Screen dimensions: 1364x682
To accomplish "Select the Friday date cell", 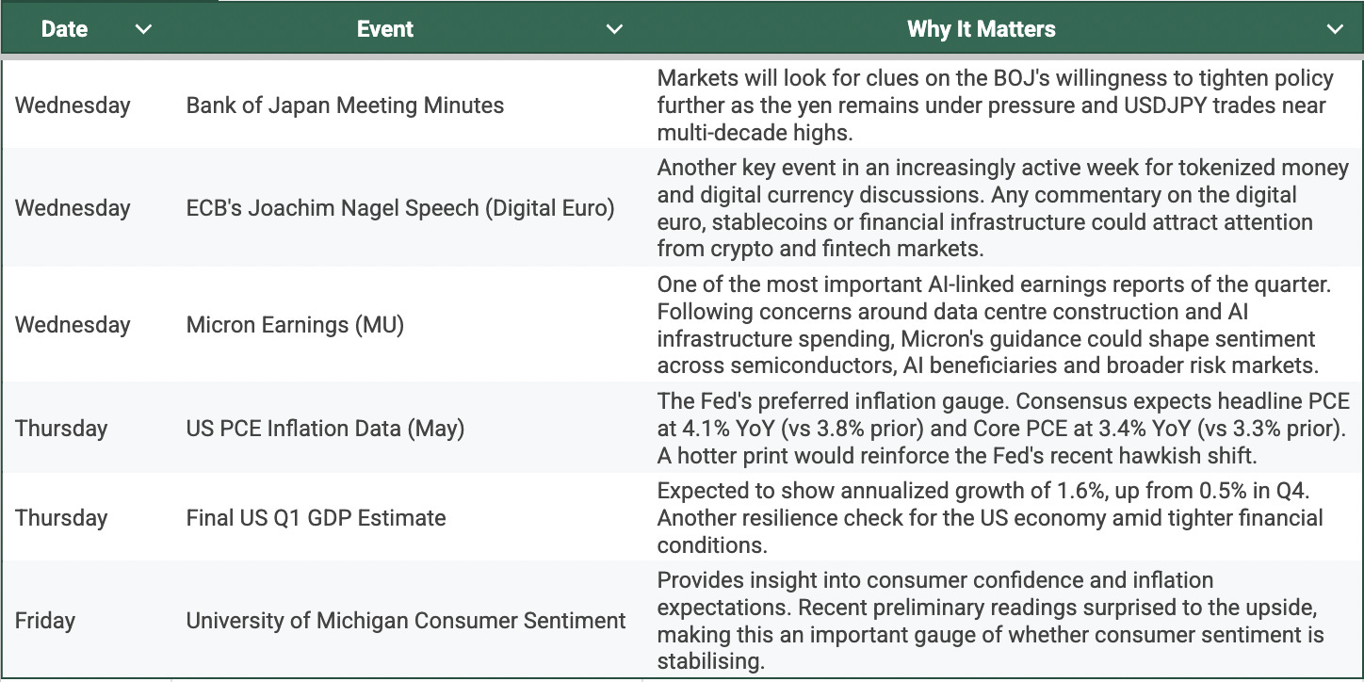I will 45,621.
